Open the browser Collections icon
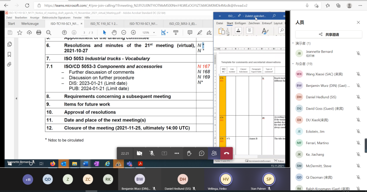The height and width of the screenshot is (192, 367). 338,5
